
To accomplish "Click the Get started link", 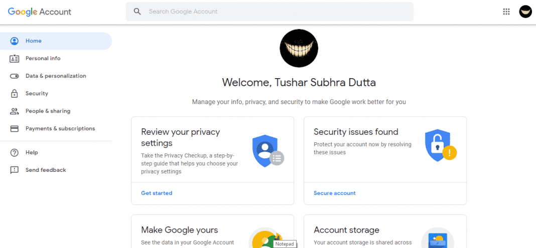I will (x=157, y=193).
